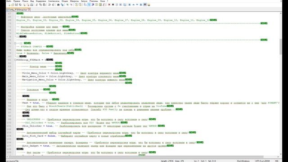Cut selection with scissors icon
The image size is (288, 162).
click(x=37, y=4)
